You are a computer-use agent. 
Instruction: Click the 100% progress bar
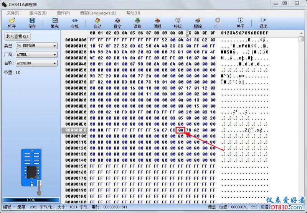point(31,200)
